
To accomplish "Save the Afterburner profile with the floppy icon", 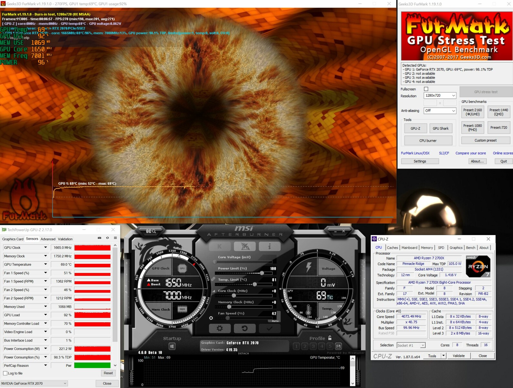I will [x=338, y=346].
